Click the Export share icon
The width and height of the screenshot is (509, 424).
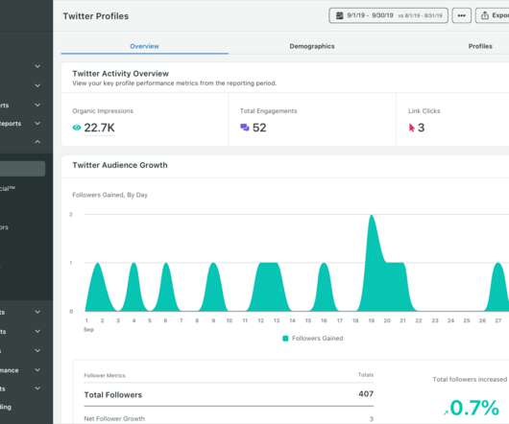click(485, 15)
